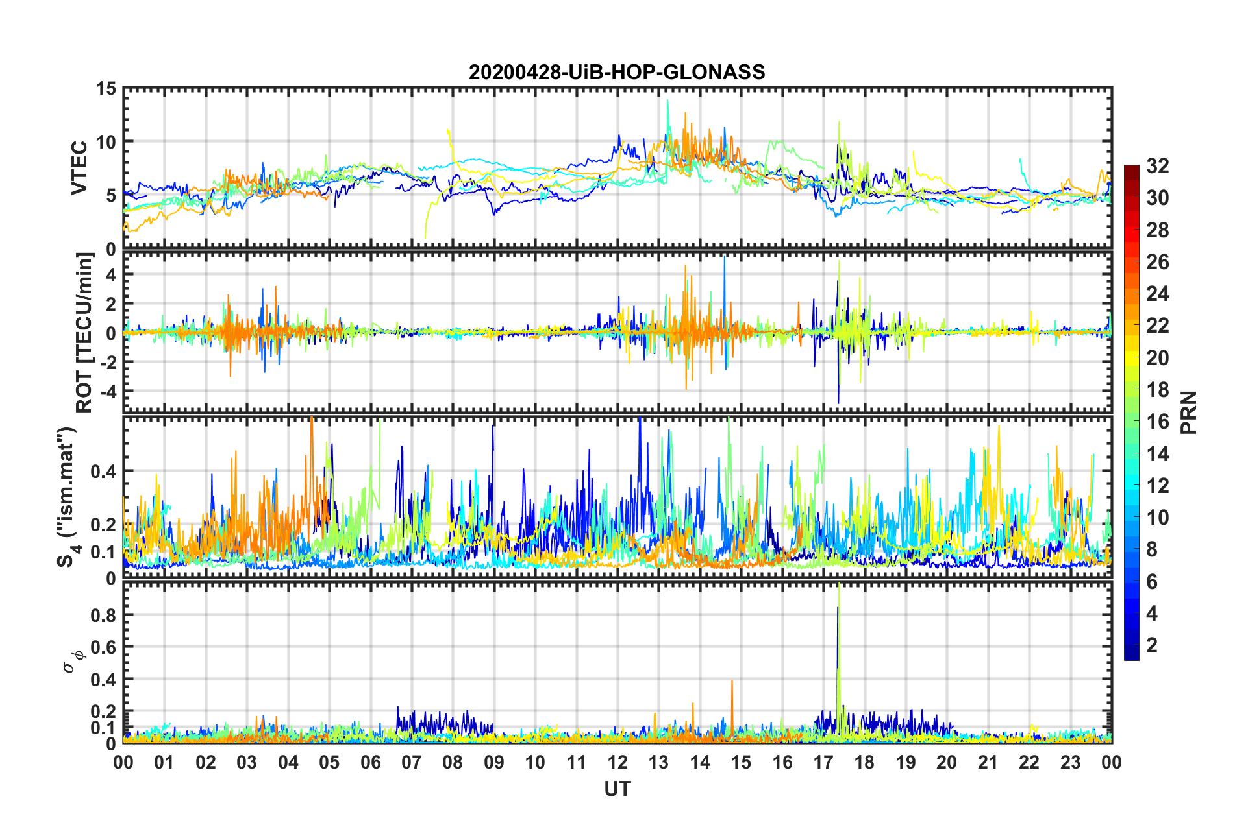The width and height of the screenshot is (1235, 825).
Task: Click the 06 tick label on UT axis
Action: pyautogui.click(x=371, y=763)
